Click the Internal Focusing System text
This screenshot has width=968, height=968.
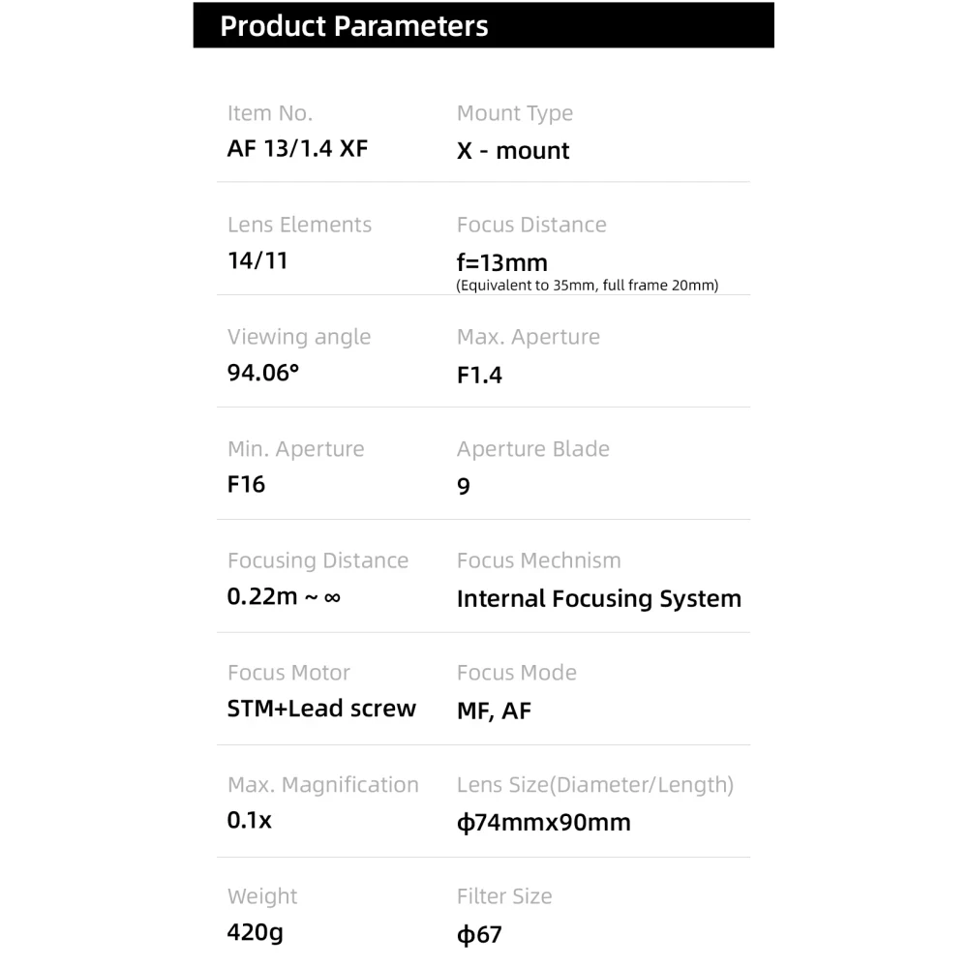point(598,599)
